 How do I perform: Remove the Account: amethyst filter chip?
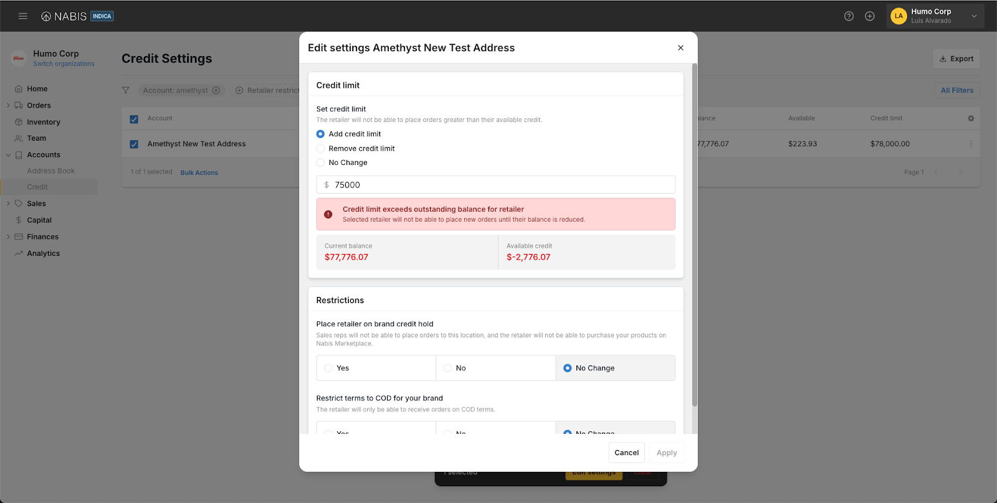[216, 90]
